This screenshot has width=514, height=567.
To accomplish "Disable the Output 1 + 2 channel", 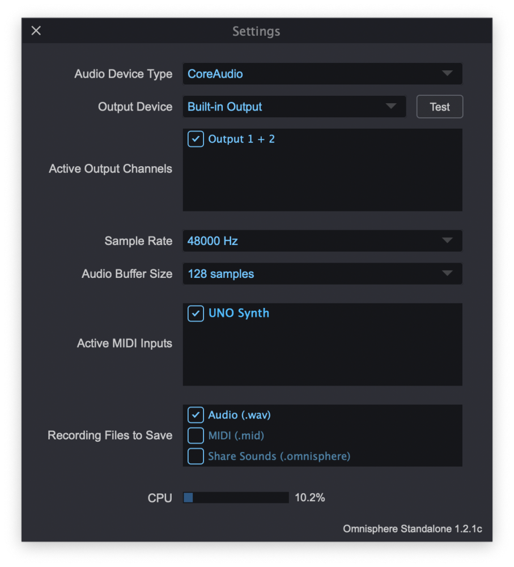I will tap(195, 139).
